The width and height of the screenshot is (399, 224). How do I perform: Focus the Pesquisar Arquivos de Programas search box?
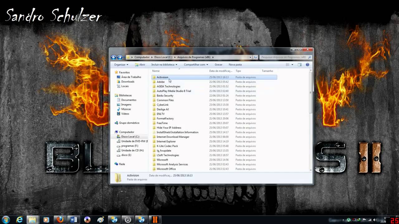[x=285, y=57]
